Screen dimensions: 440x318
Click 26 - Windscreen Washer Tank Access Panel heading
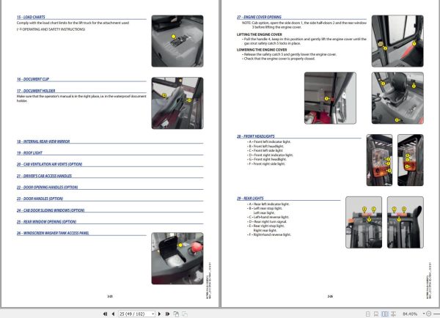(x=53, y=233)
